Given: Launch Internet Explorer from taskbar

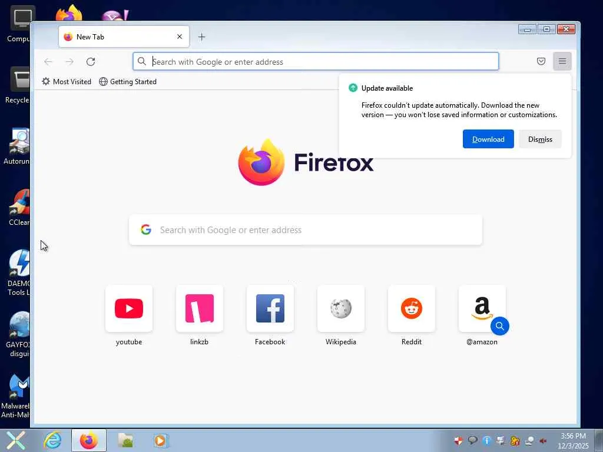Looking at the screenshot, I should (52, 440).
